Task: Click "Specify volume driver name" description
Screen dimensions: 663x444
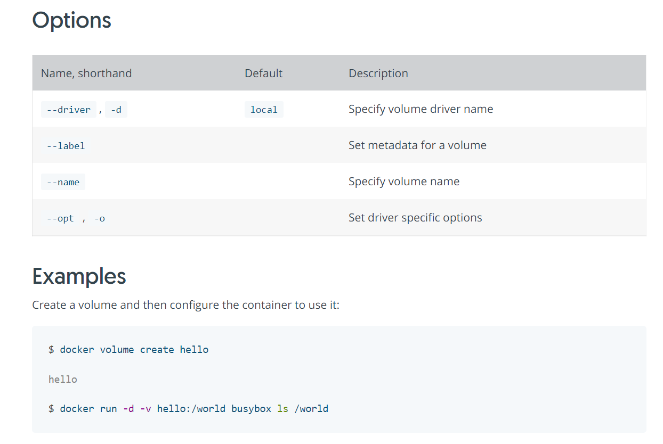Action: [x=421, y=109]
